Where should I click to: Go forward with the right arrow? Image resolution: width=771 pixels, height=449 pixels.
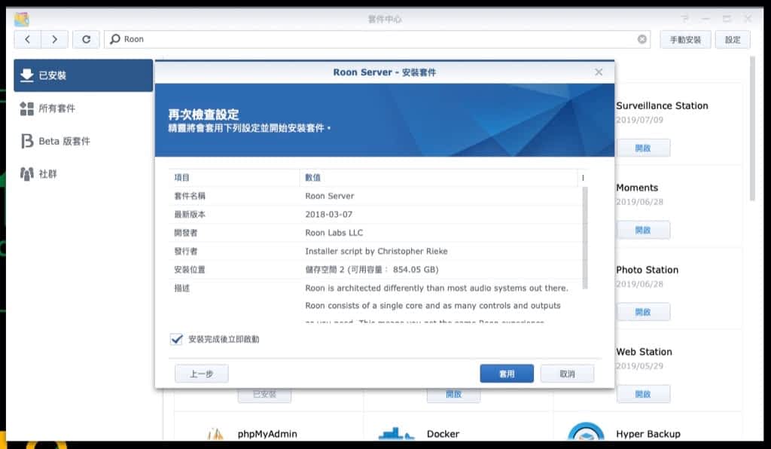coord(54,39)
